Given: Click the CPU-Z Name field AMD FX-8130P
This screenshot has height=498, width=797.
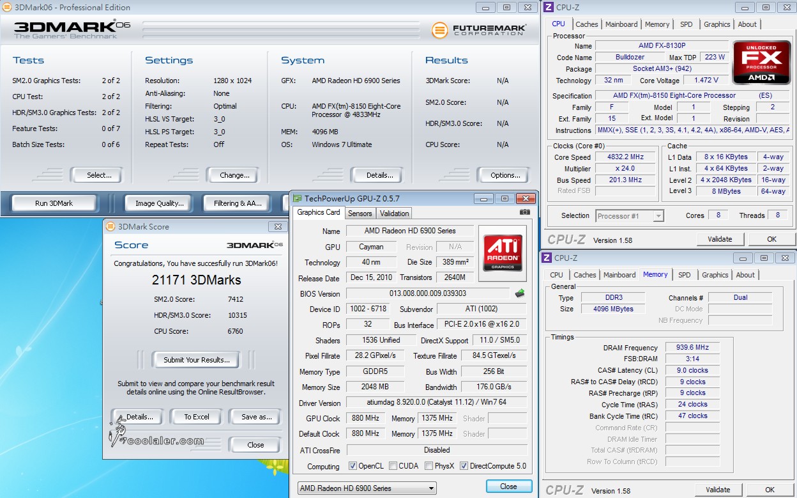Looking at the screenshot, I should click(x=664, y=45).
